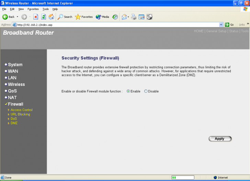Expand the Mail button dropdown arrow
The image size is (250, 181).
[128, 17]
